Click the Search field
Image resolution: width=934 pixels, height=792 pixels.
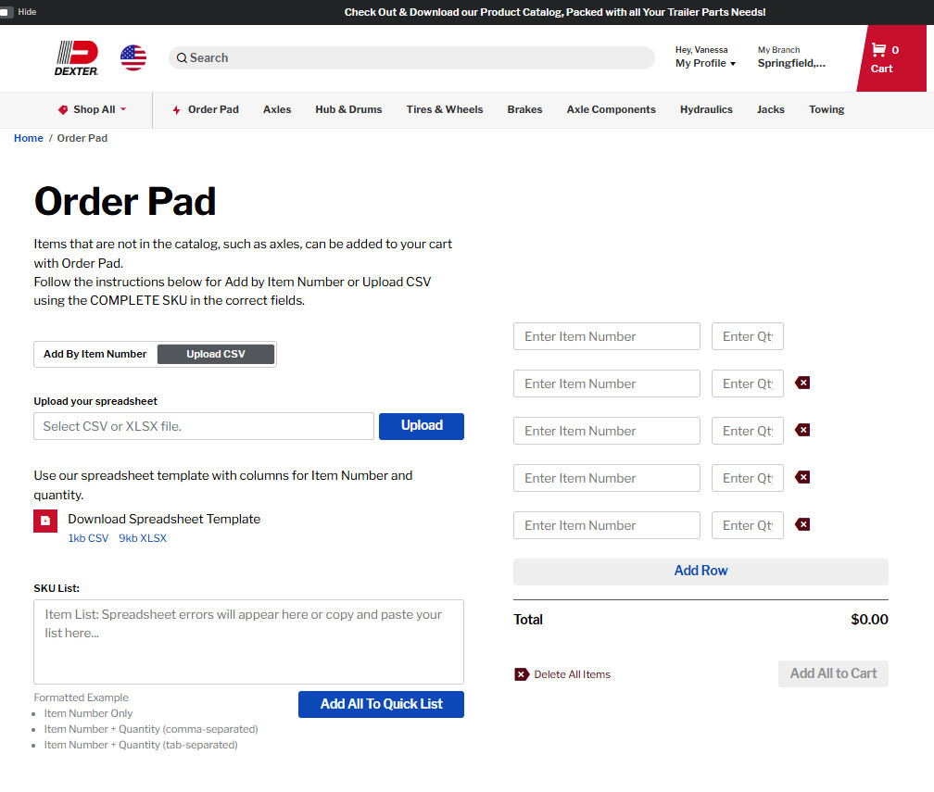pos(411,57)
